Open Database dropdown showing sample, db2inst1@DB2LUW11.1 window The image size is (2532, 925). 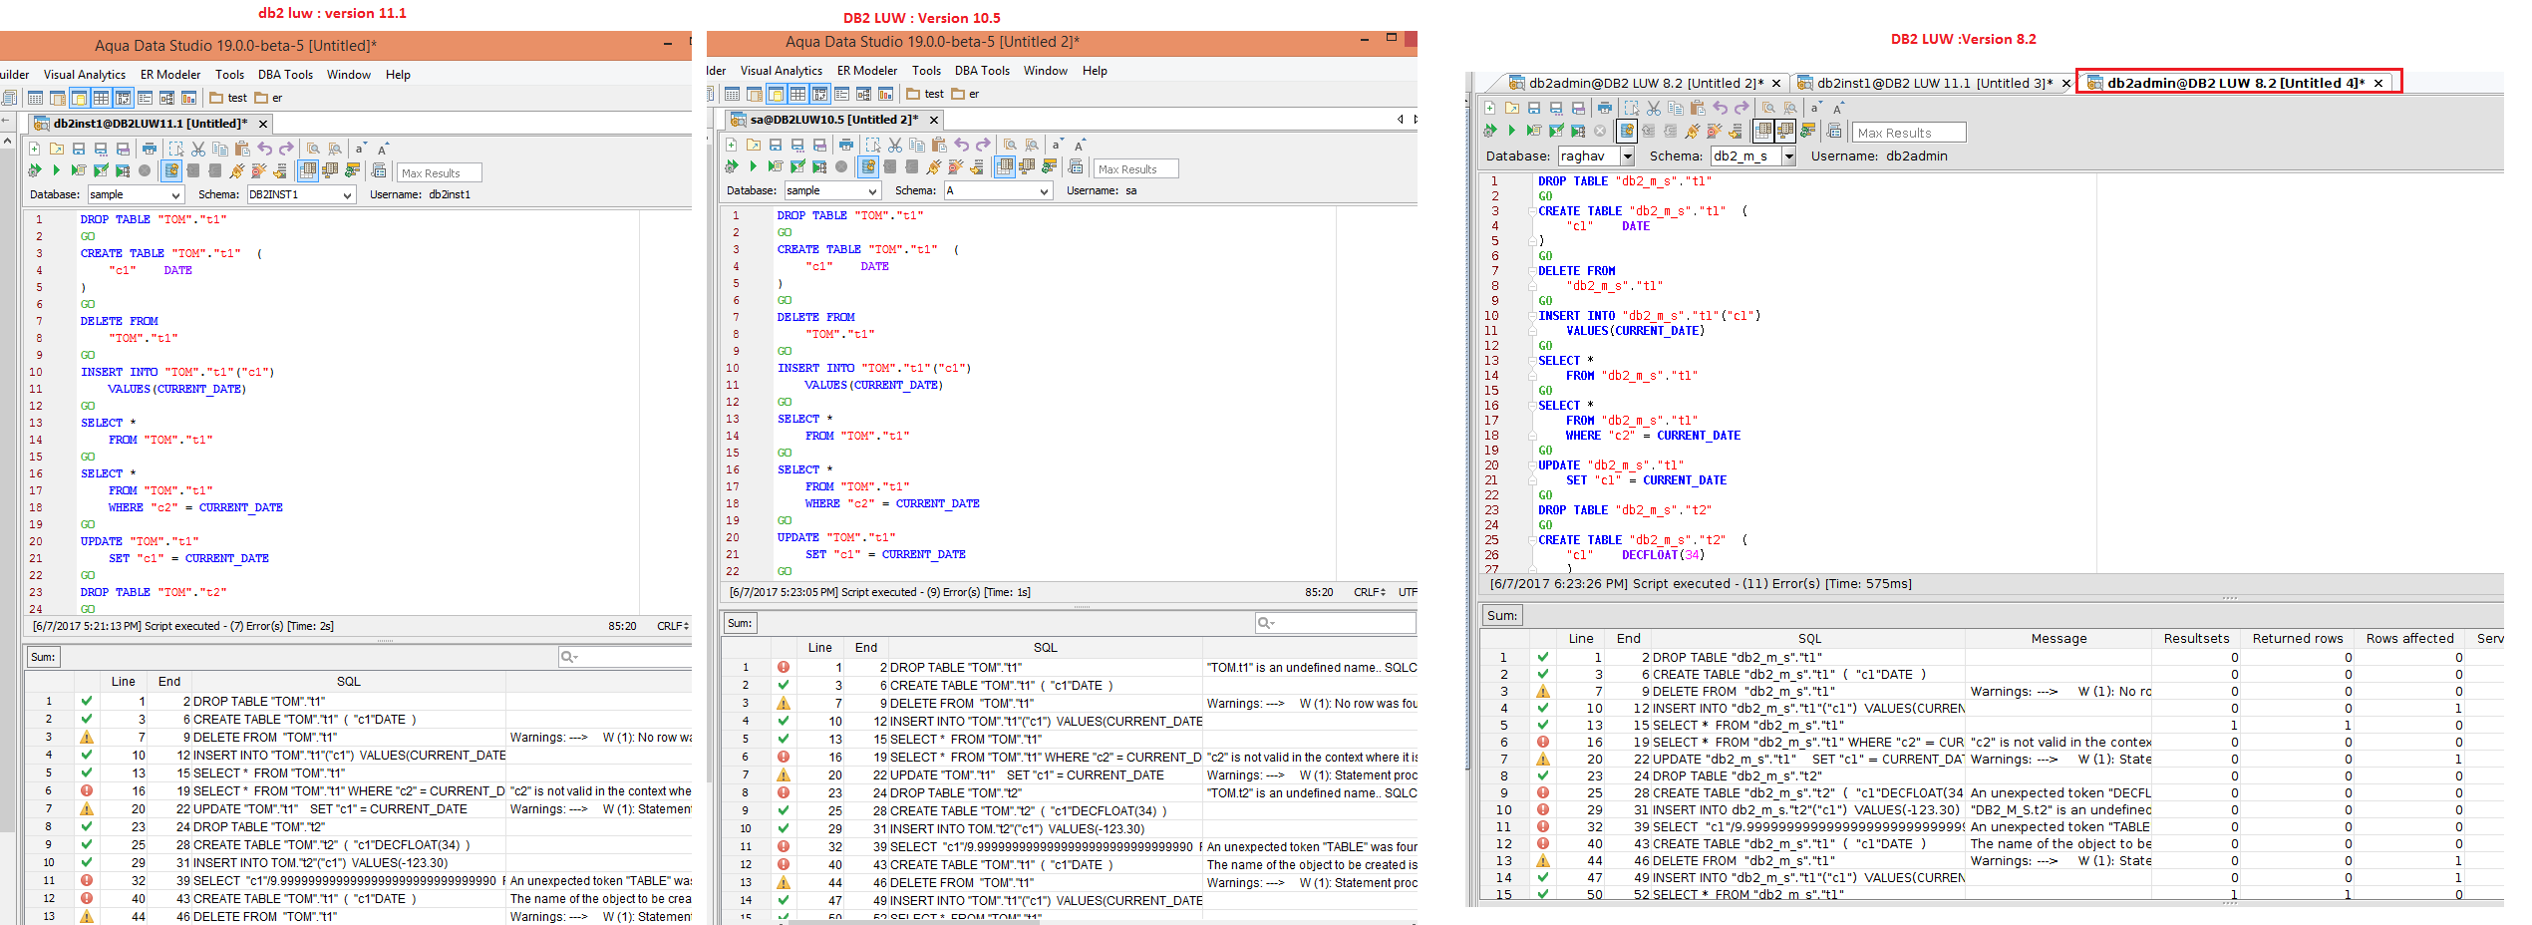(137, 194)
